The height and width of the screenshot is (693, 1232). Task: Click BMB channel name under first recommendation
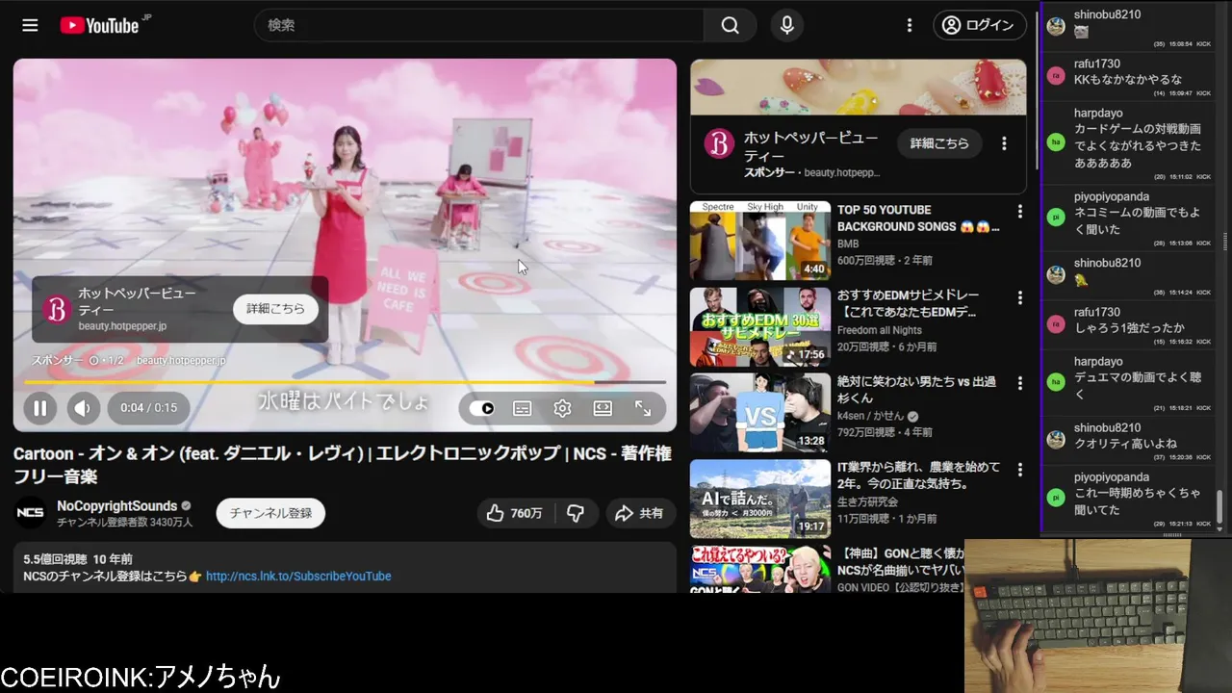point(848,244)
